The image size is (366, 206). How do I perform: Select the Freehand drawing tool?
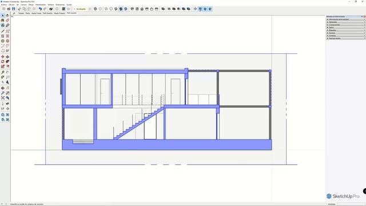pos(7,31)
